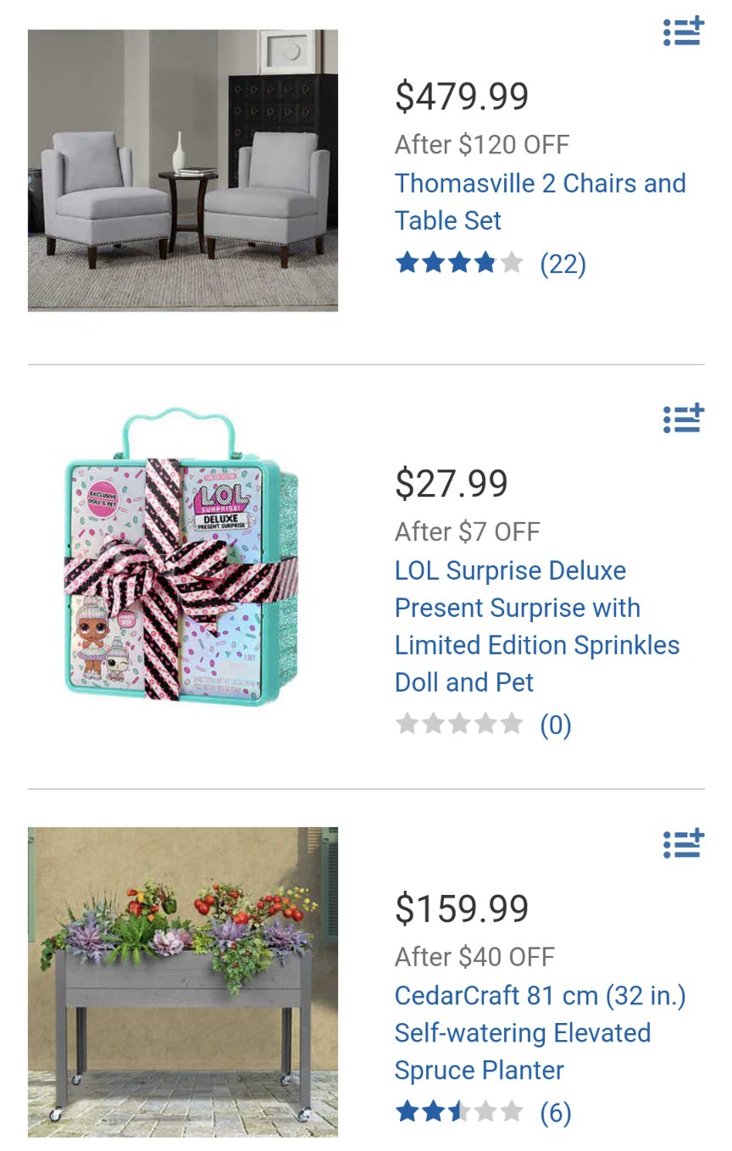
Task: Open the LOL Surprise gift box image
Action: (183, 556)
